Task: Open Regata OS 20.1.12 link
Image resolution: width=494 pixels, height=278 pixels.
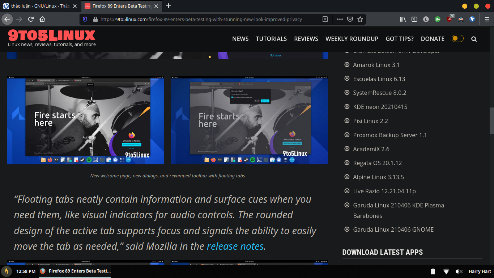Action: point(378,163)
